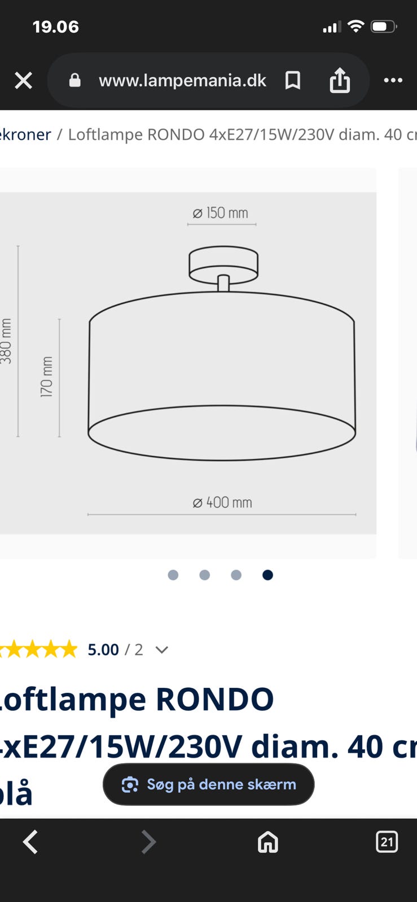
Task: Select the second image carousel dot
Action: click(x=205, y=574)
